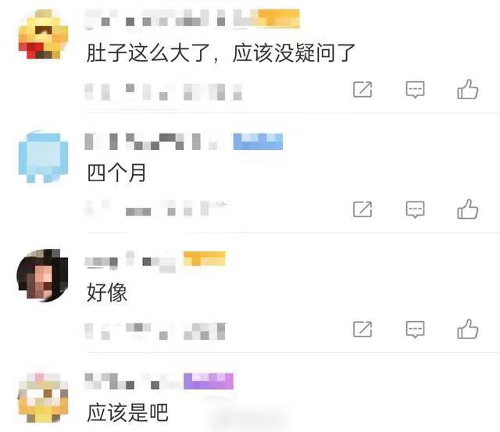This screenshot has height=432, width=500.
Task: Like the "好像" comment
Action: point(467,329)
